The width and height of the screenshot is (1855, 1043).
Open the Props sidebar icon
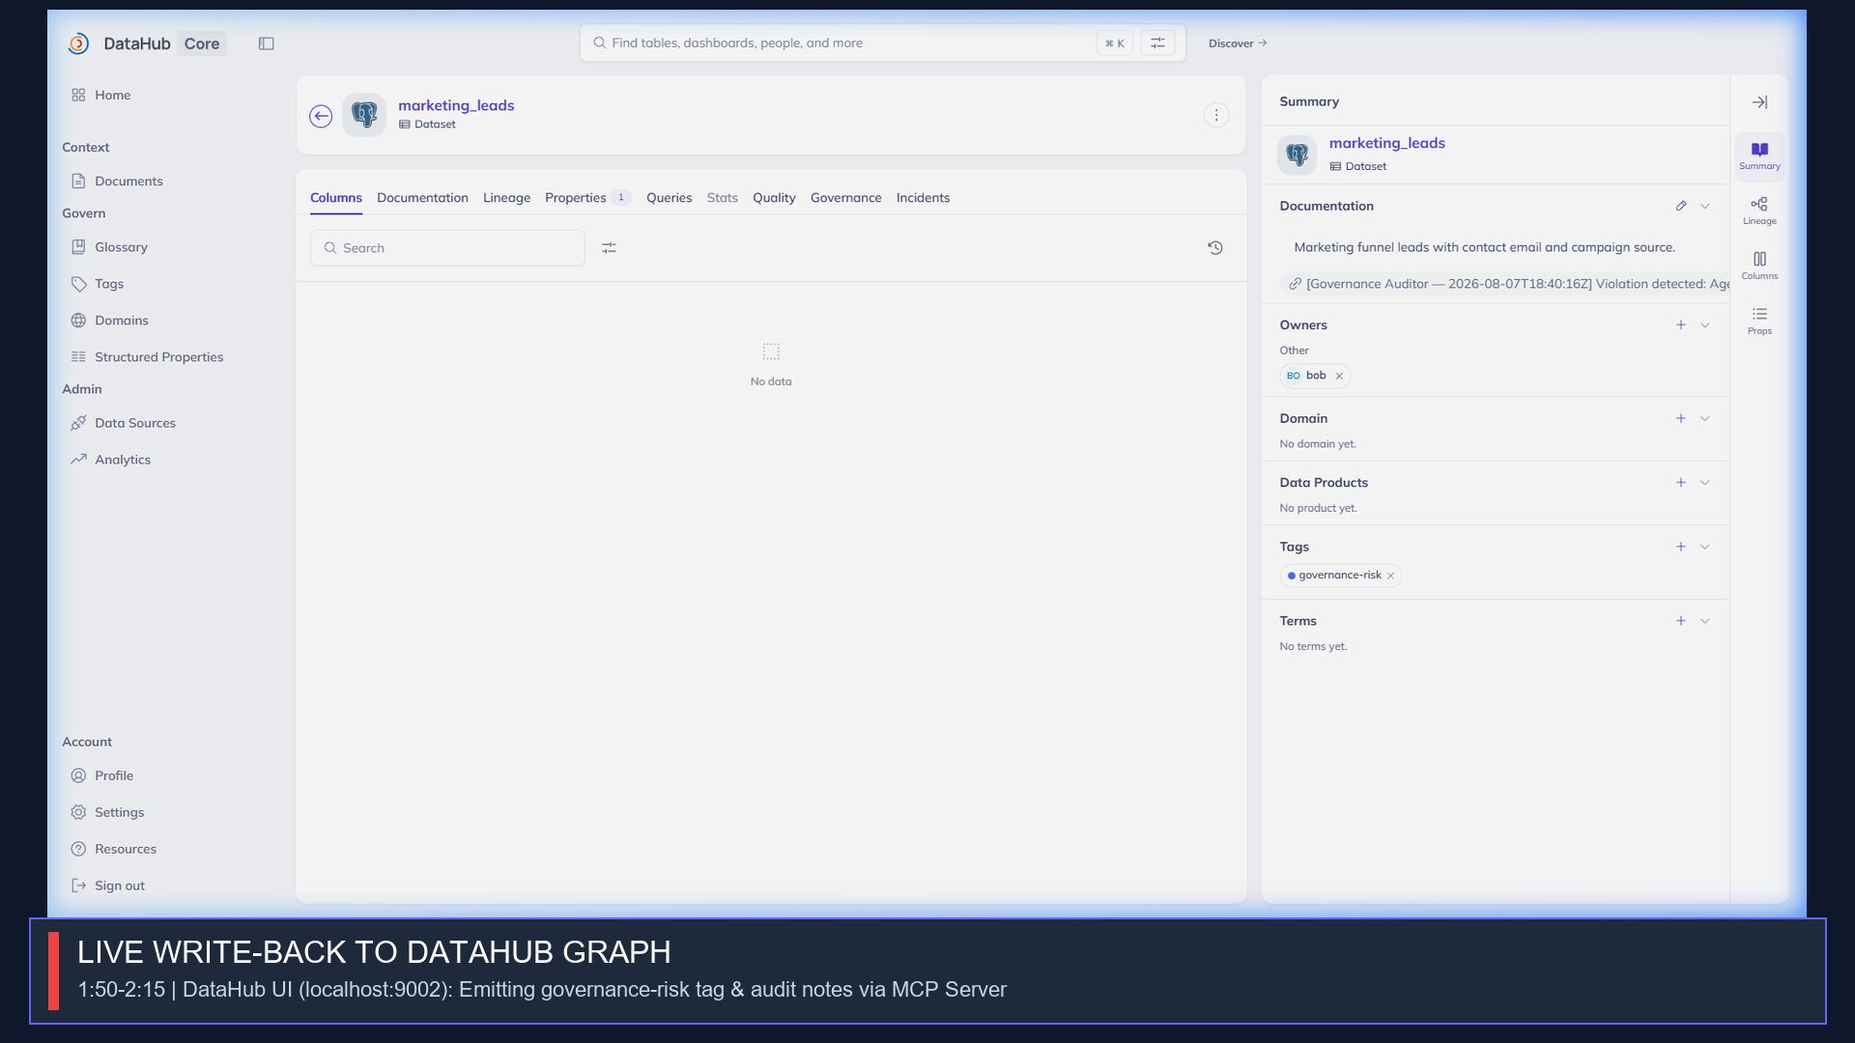coord(1759,321)
